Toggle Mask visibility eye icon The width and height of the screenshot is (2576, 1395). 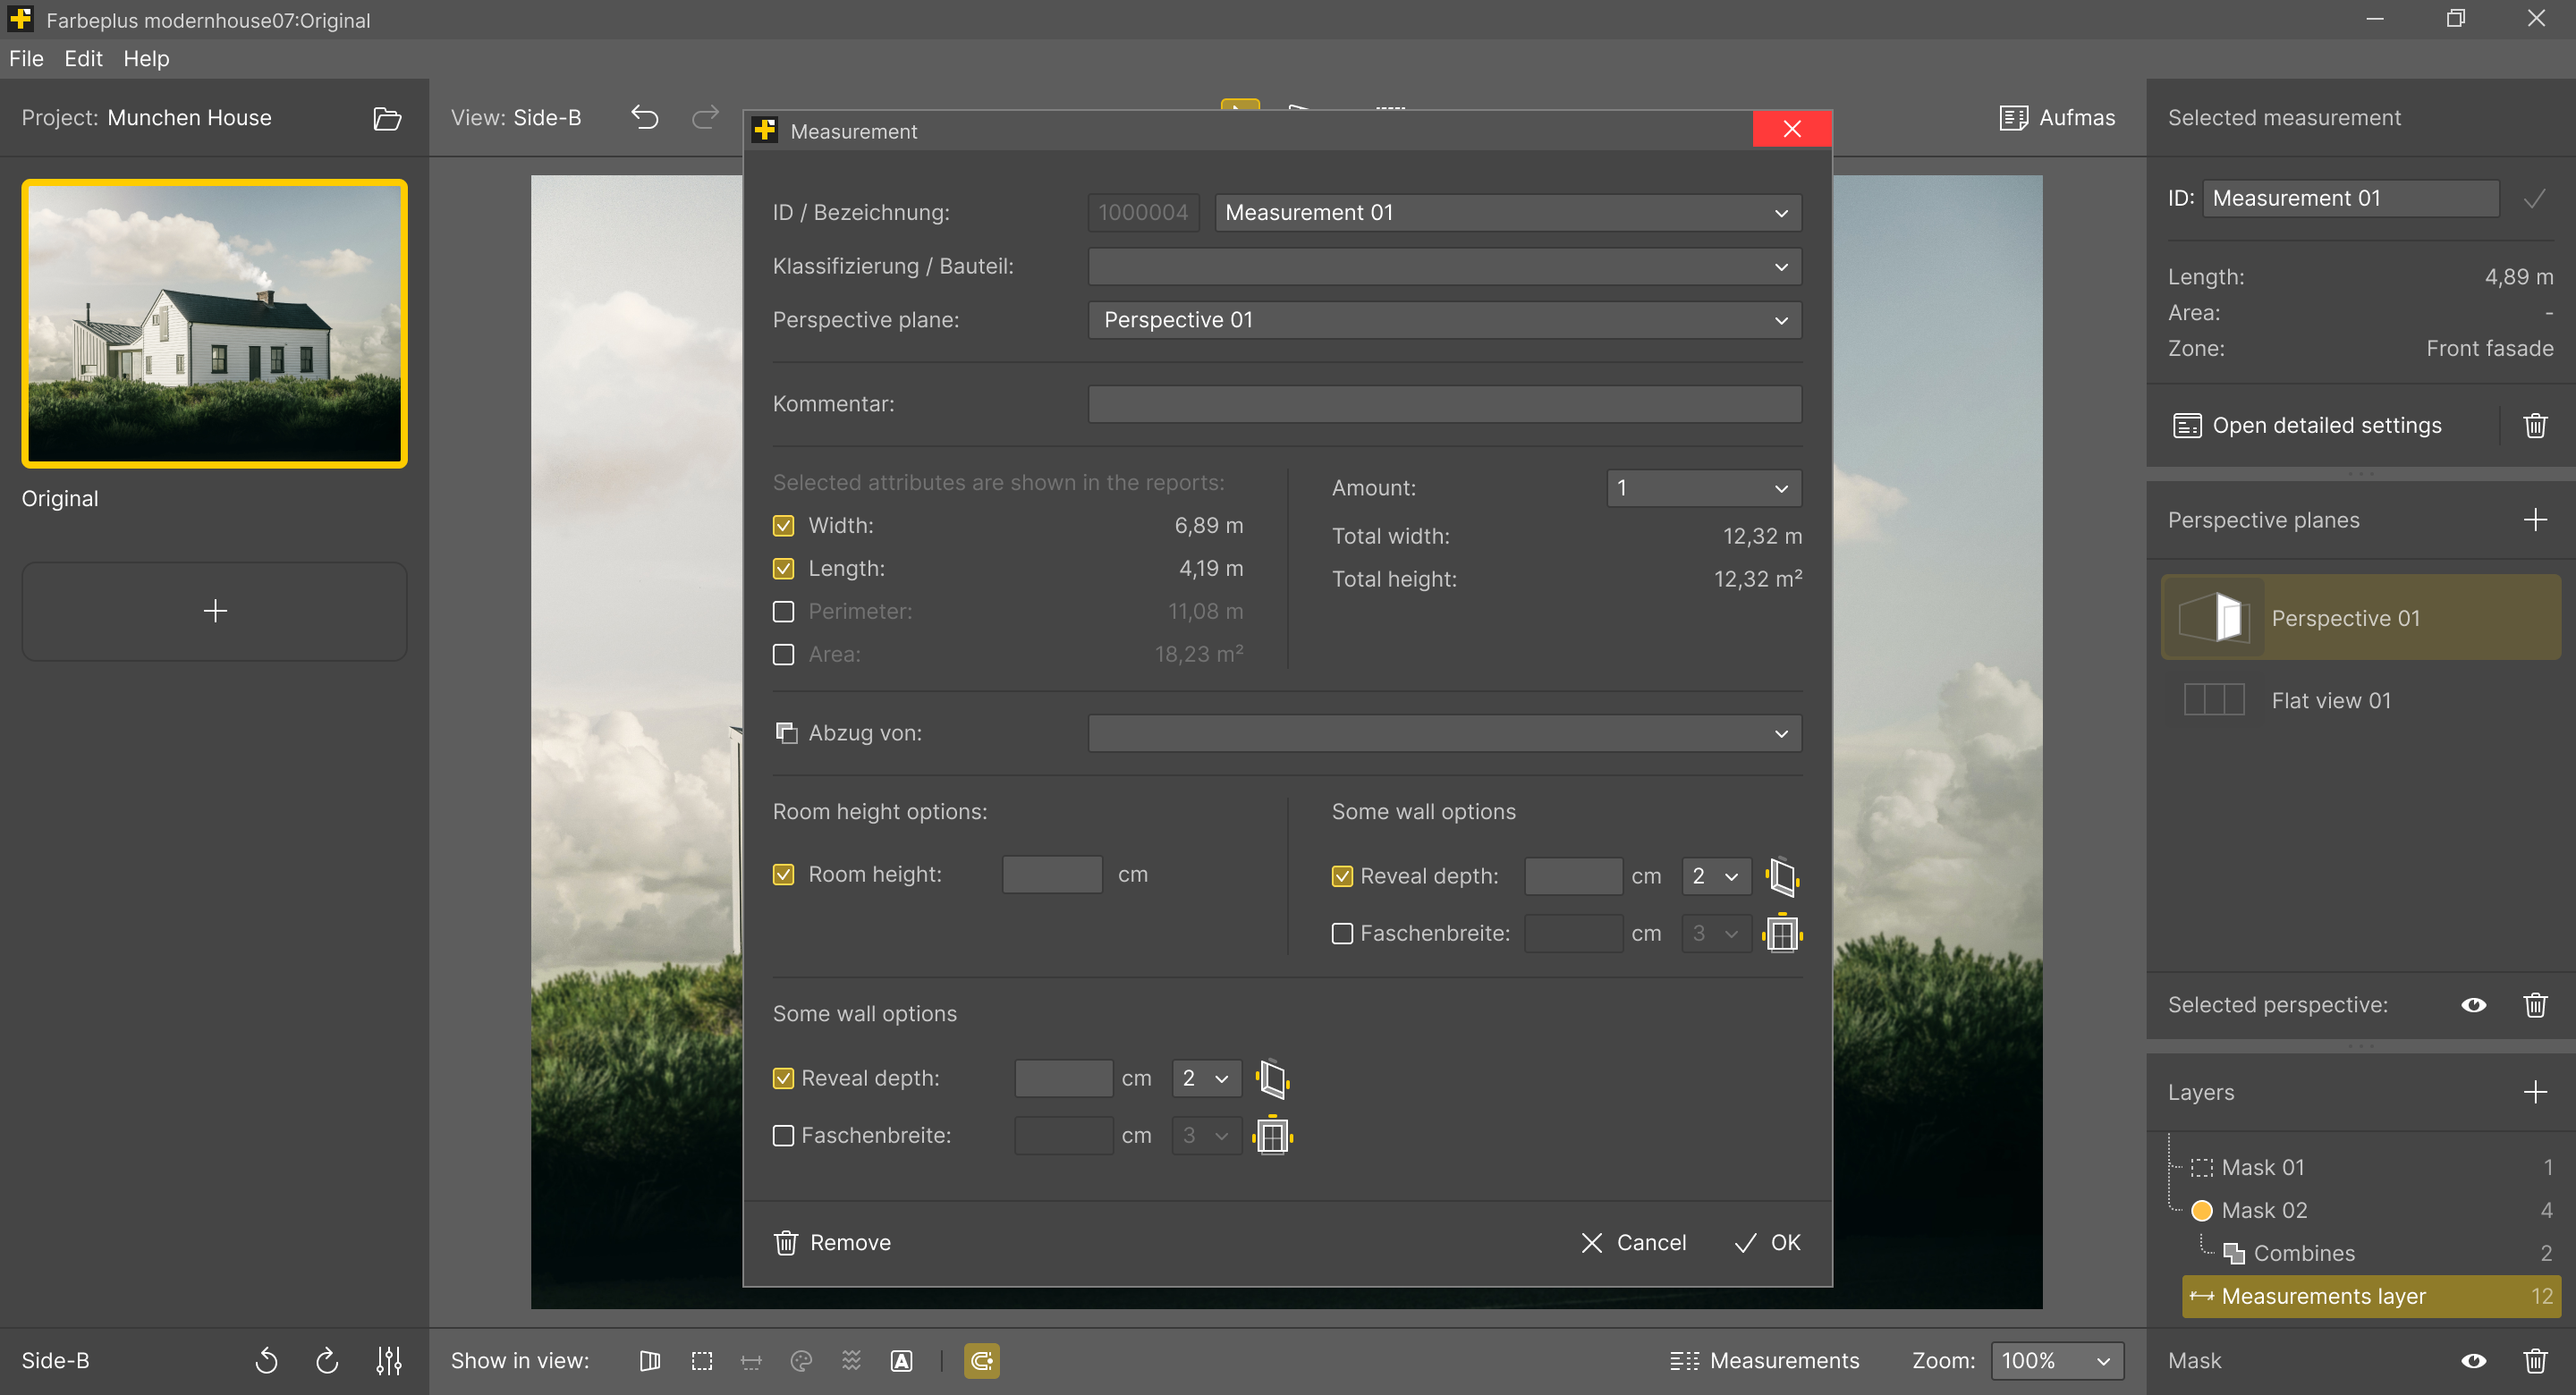[x=2473, y=1361]
